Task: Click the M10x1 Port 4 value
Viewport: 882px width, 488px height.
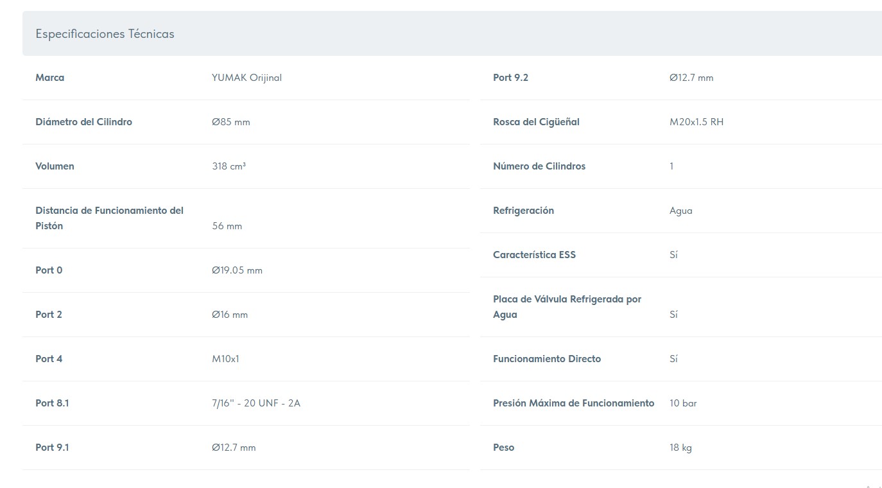Action: (x=226, y=359)
